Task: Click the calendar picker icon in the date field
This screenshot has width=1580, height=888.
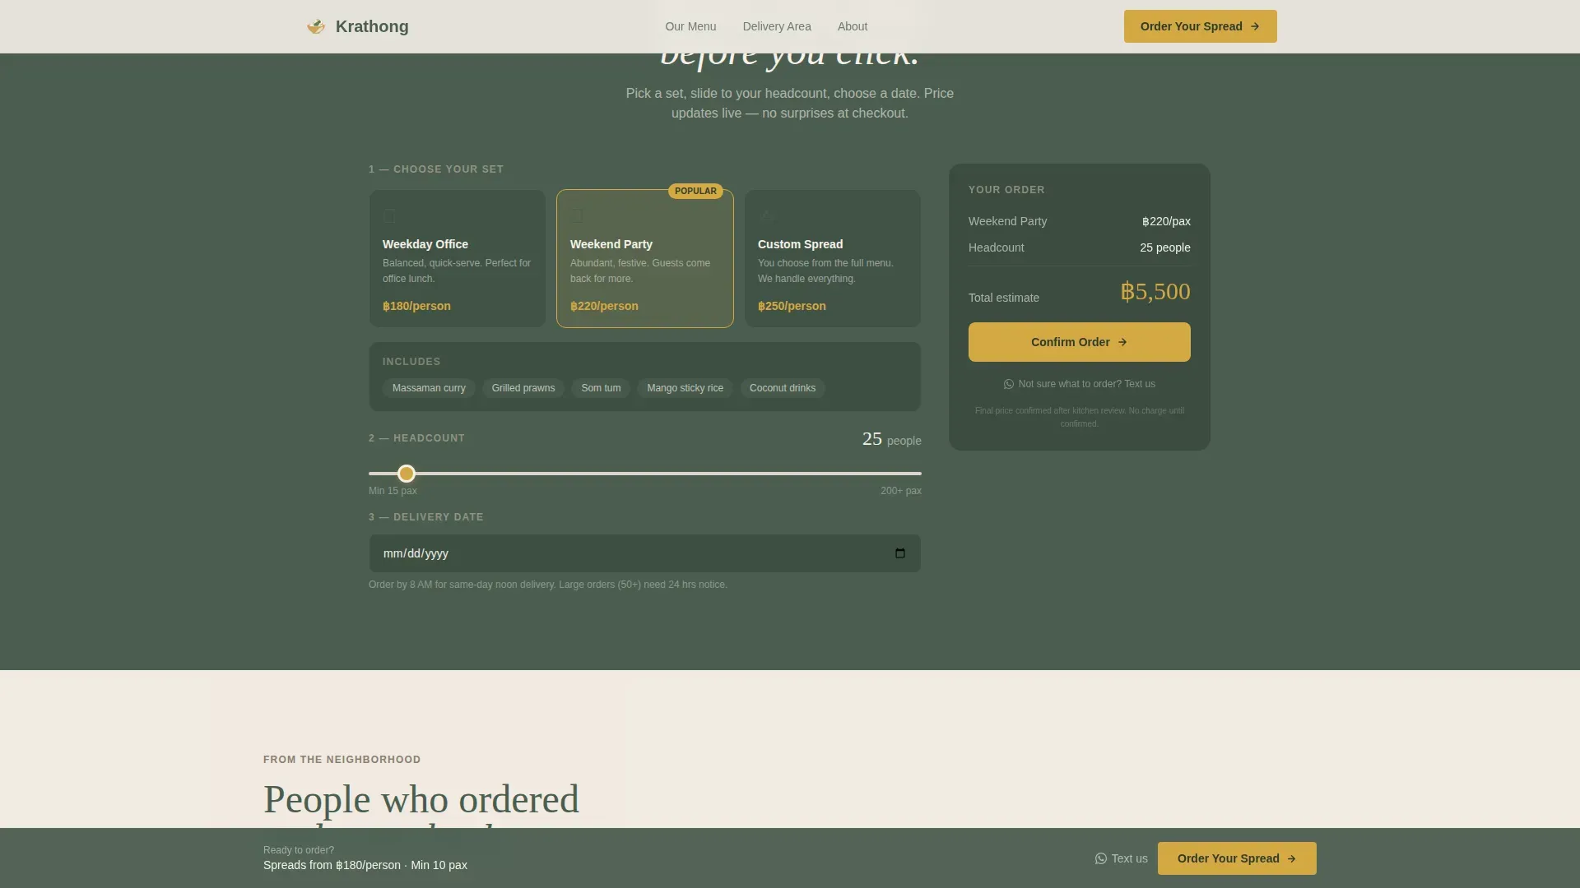Action: pyautogui.click(x=900, y=553)
